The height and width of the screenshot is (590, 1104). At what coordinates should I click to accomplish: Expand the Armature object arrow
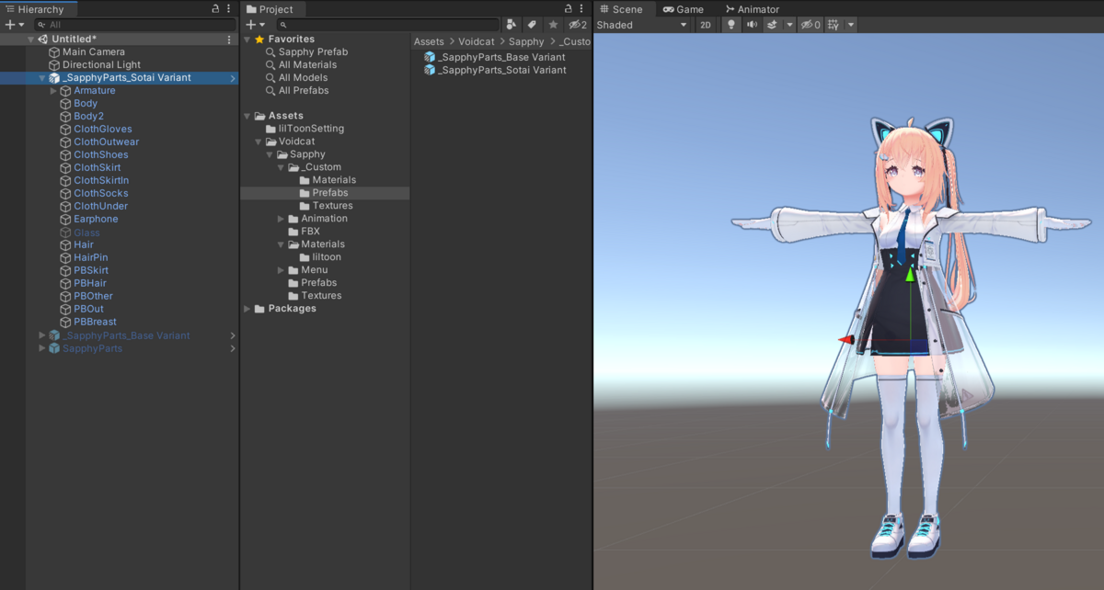pyautogui.click(x=53, y=91)
